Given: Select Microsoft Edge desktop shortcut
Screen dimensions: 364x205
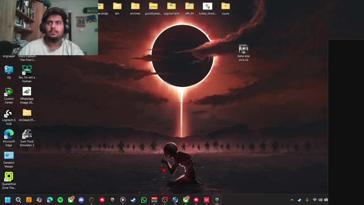Looking at the screenshot, I should coord(9,138).
